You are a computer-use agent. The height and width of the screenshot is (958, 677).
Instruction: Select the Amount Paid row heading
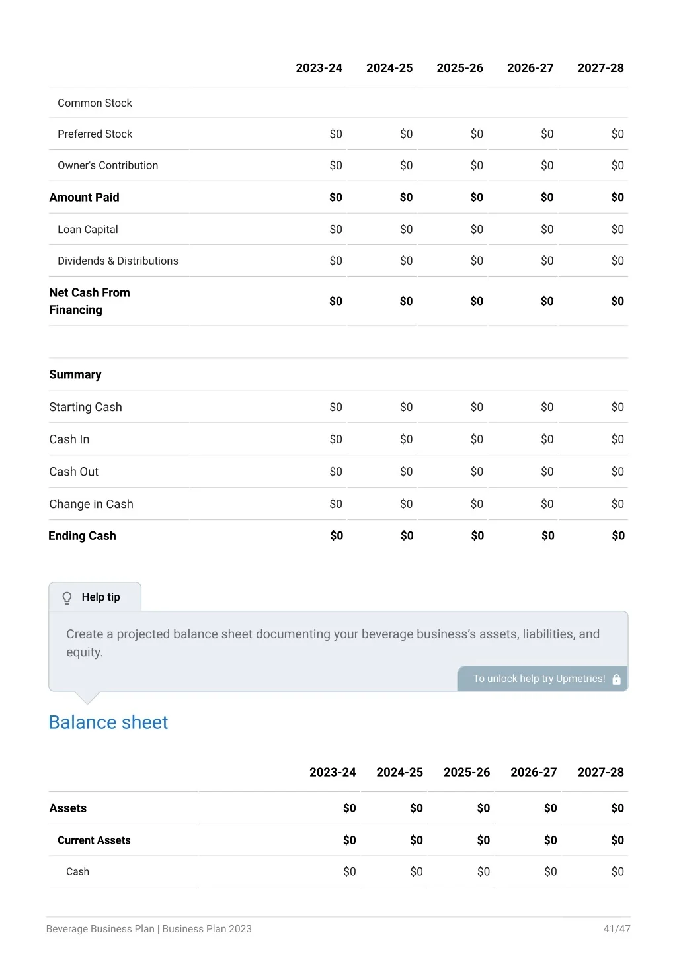pos(84,197)
